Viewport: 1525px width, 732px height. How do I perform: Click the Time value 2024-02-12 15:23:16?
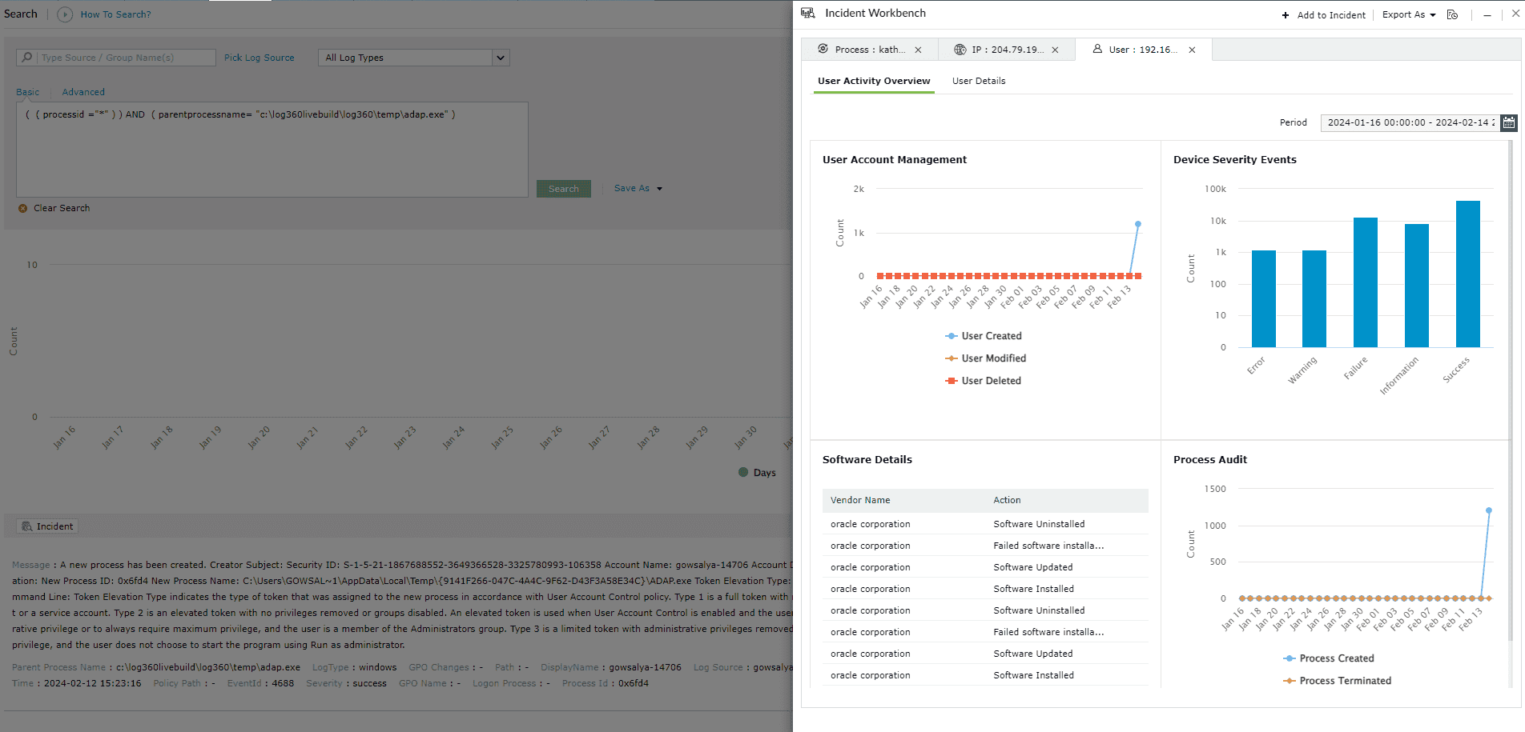point(92,683)
